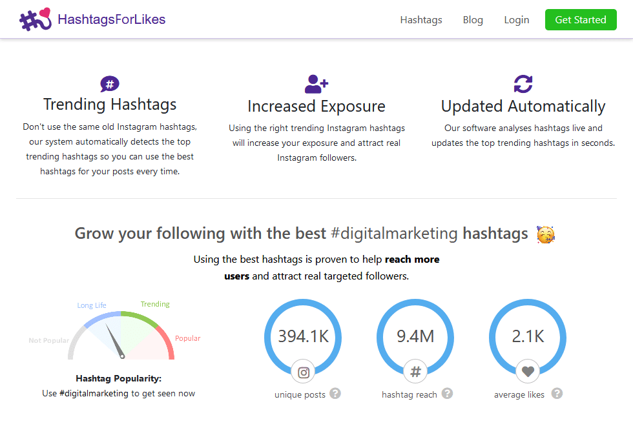The height and width of the screenshot is (437, 633).
Task: Click the 'Use #digitalmarketing to get seen now' text
Action: coord(119,393)
